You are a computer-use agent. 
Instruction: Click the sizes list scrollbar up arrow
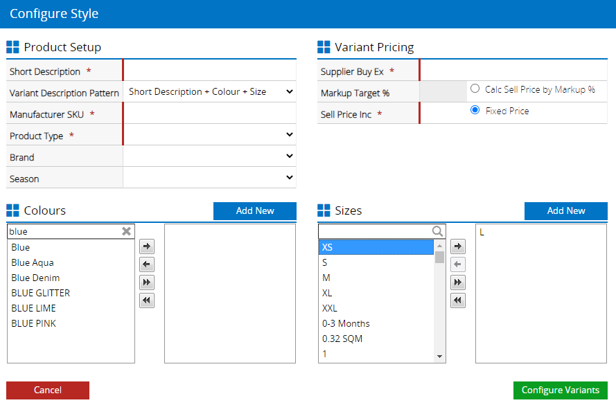click(439, 245)
